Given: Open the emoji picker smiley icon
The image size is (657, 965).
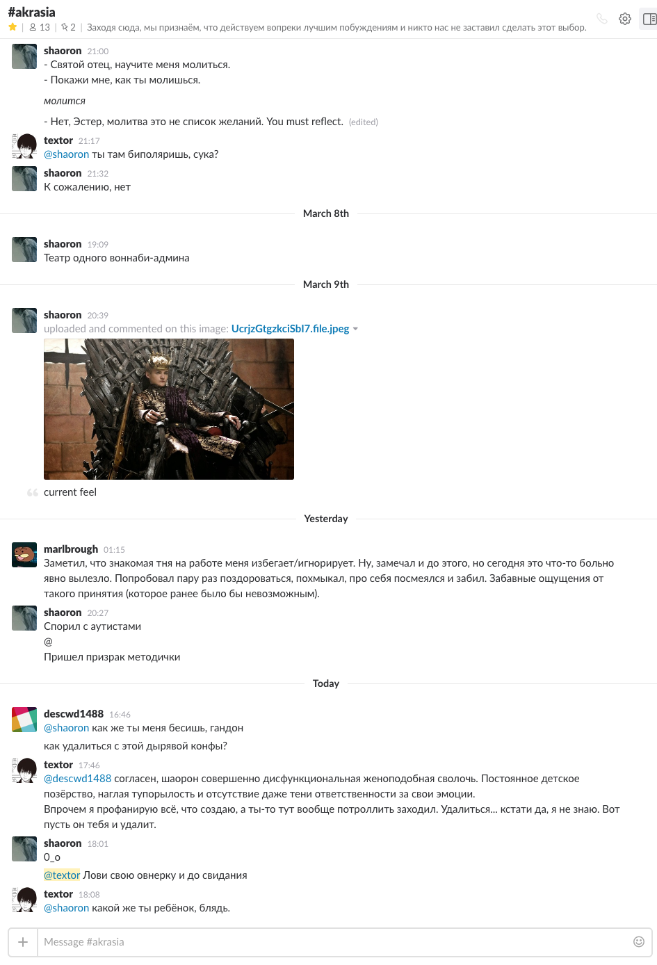Looking at the screenshot, I should pos(639,941).
